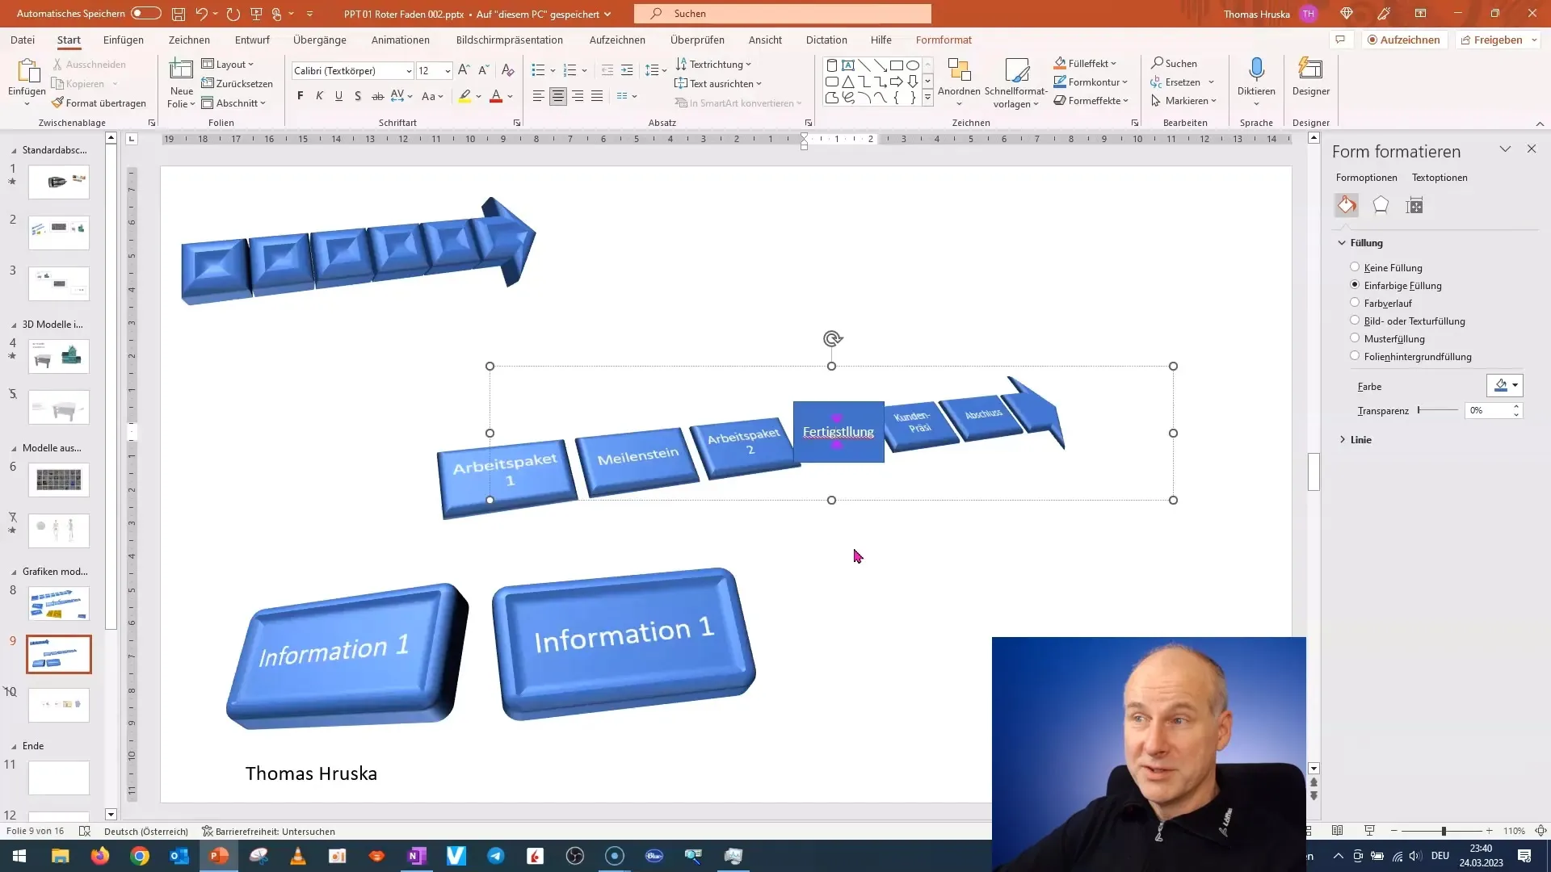Click the Textoptionen tab in Format panel
This screenshot has height=872, width=1551.
[x=1440, y=177]
